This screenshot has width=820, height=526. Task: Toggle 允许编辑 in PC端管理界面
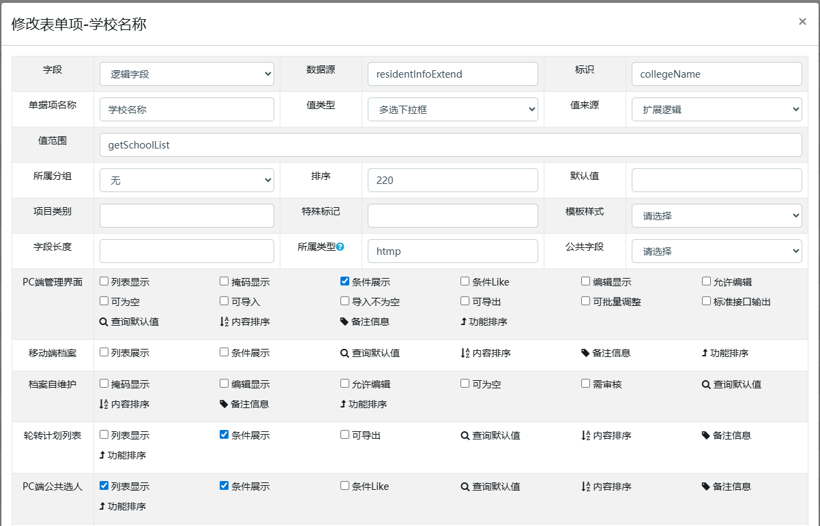(706, 281)
